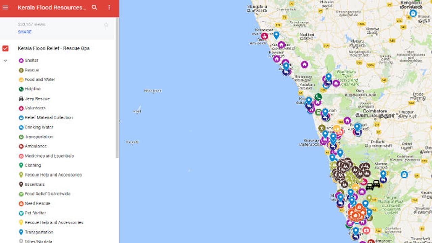Click the Ambulance legend icon
432x243 pixels.
(21, 146)
